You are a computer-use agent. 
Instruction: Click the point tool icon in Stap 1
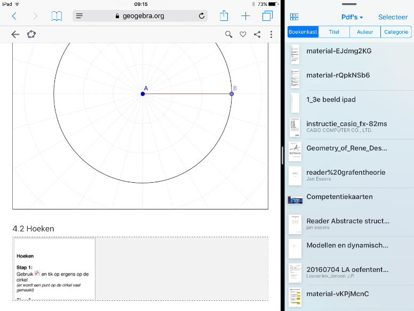(37, 273)
